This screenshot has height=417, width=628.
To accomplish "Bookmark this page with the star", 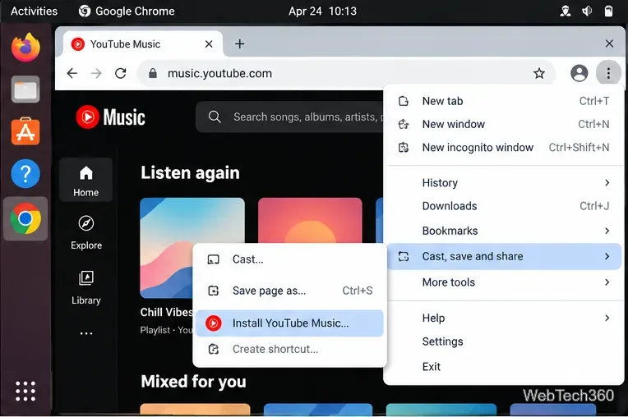I will point(539,73).
